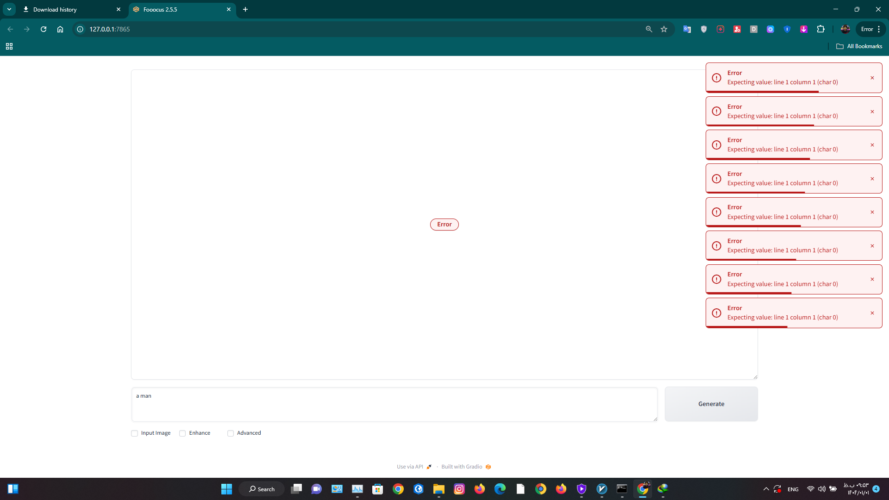Open the Google Translate extension icon
This screenshot has width=889, height=500.
687,29
